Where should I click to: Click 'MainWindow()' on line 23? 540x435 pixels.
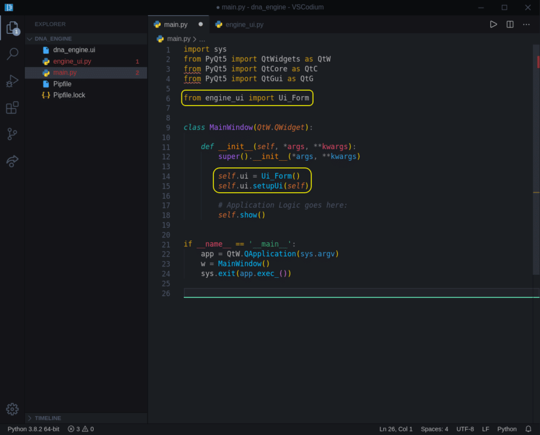244,263
